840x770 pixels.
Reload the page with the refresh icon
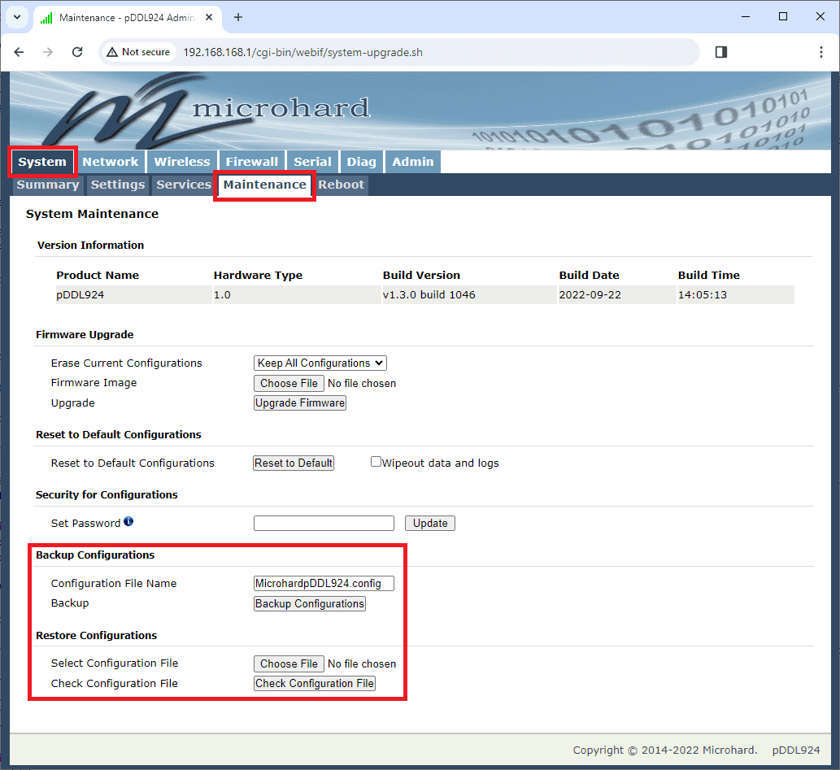pyautogui.click(x=77, y=52)
